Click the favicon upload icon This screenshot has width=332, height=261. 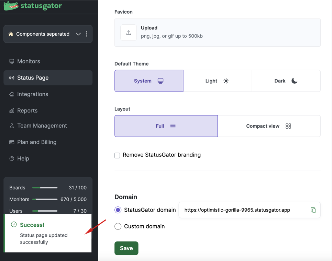click(x=129, y=33)
